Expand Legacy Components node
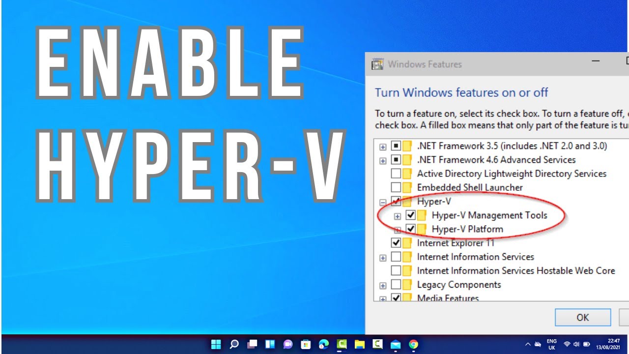629x354 pixels. pos(383,285)
